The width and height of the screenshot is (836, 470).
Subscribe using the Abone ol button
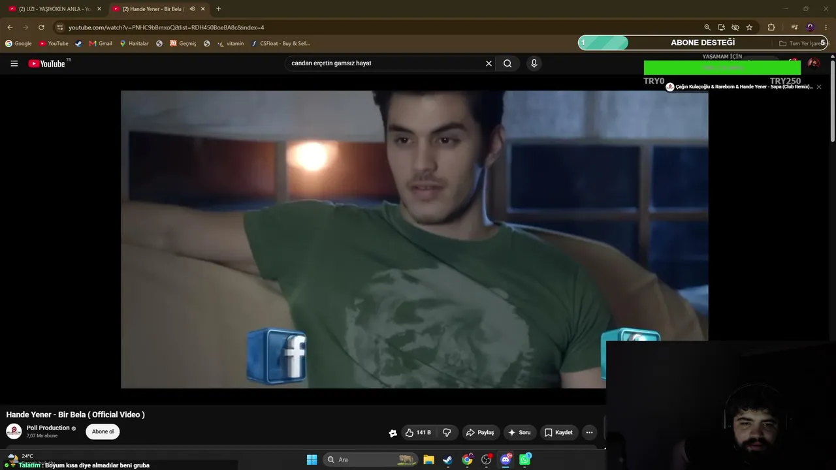103,431
